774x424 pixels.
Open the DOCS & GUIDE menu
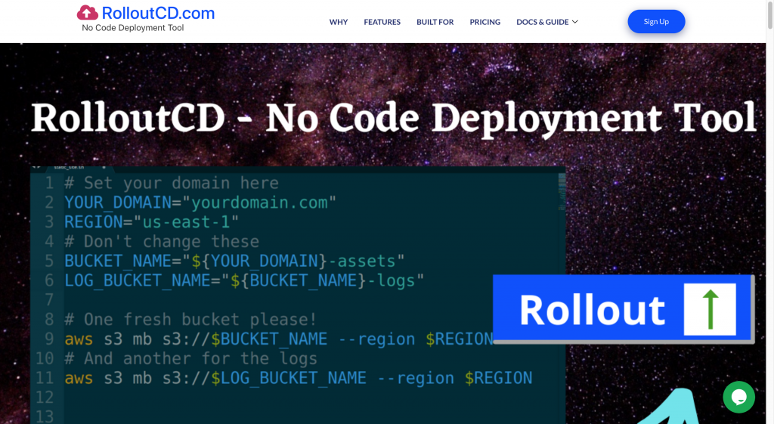coord(542,22)
